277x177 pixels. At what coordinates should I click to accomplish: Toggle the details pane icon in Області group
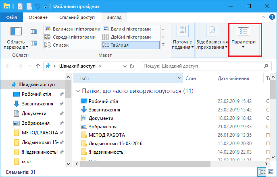tap(34, 43)
